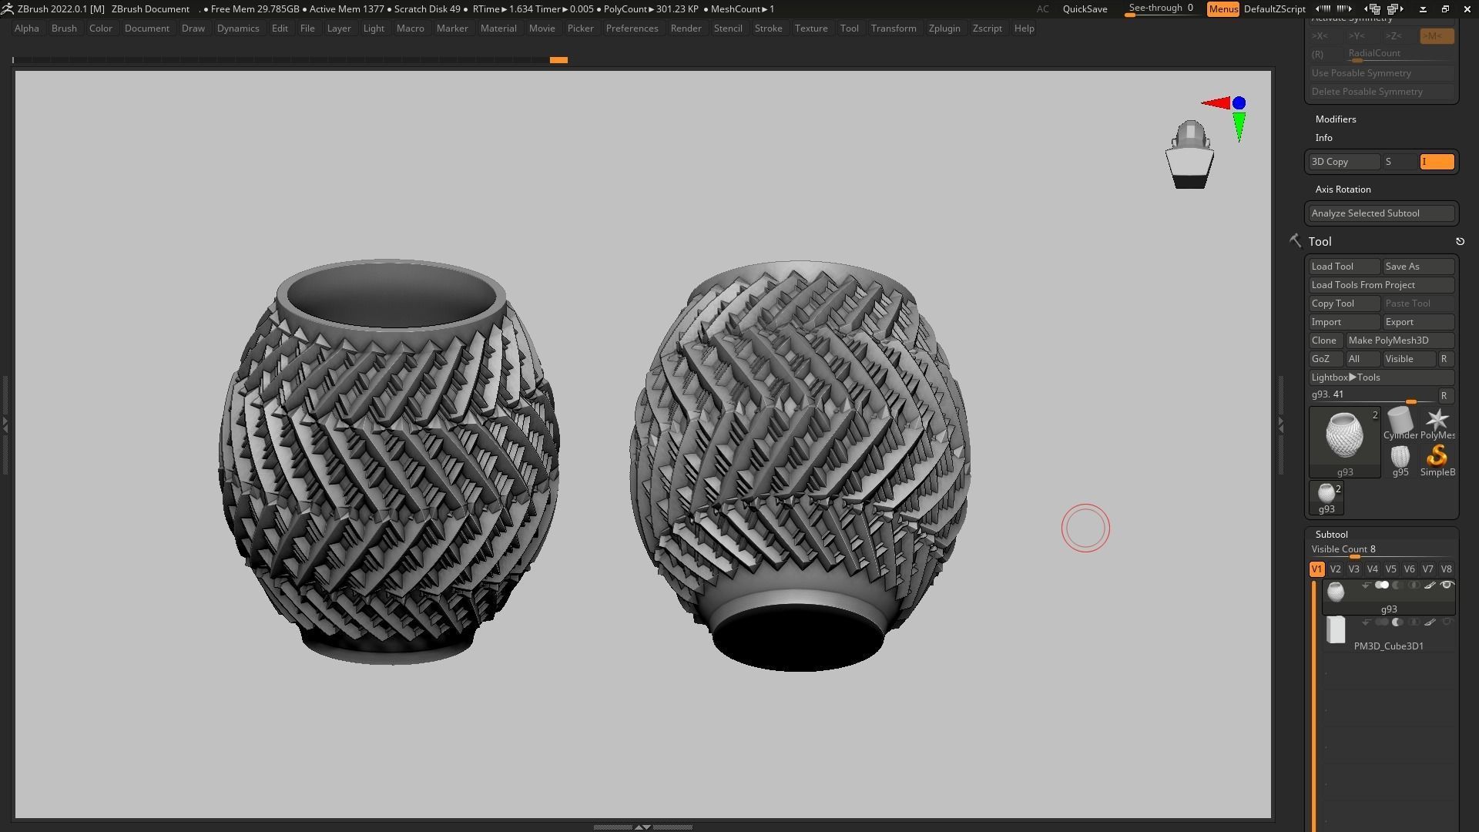Image resolution: width=1479 pixels, height=832 pixels.
Task: Click Analyze Selected Subtool button
Action: pyautogui.click(x=1382, y=213)
